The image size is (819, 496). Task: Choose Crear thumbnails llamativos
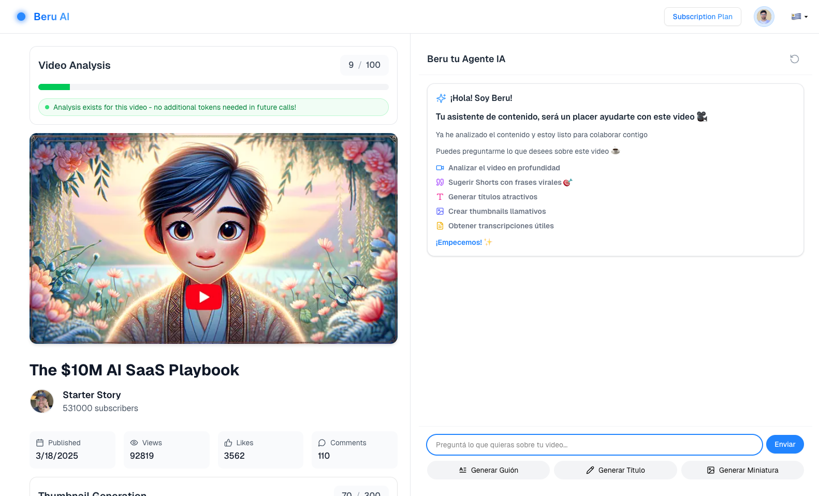pyautogui.click(x=497, y=211)
